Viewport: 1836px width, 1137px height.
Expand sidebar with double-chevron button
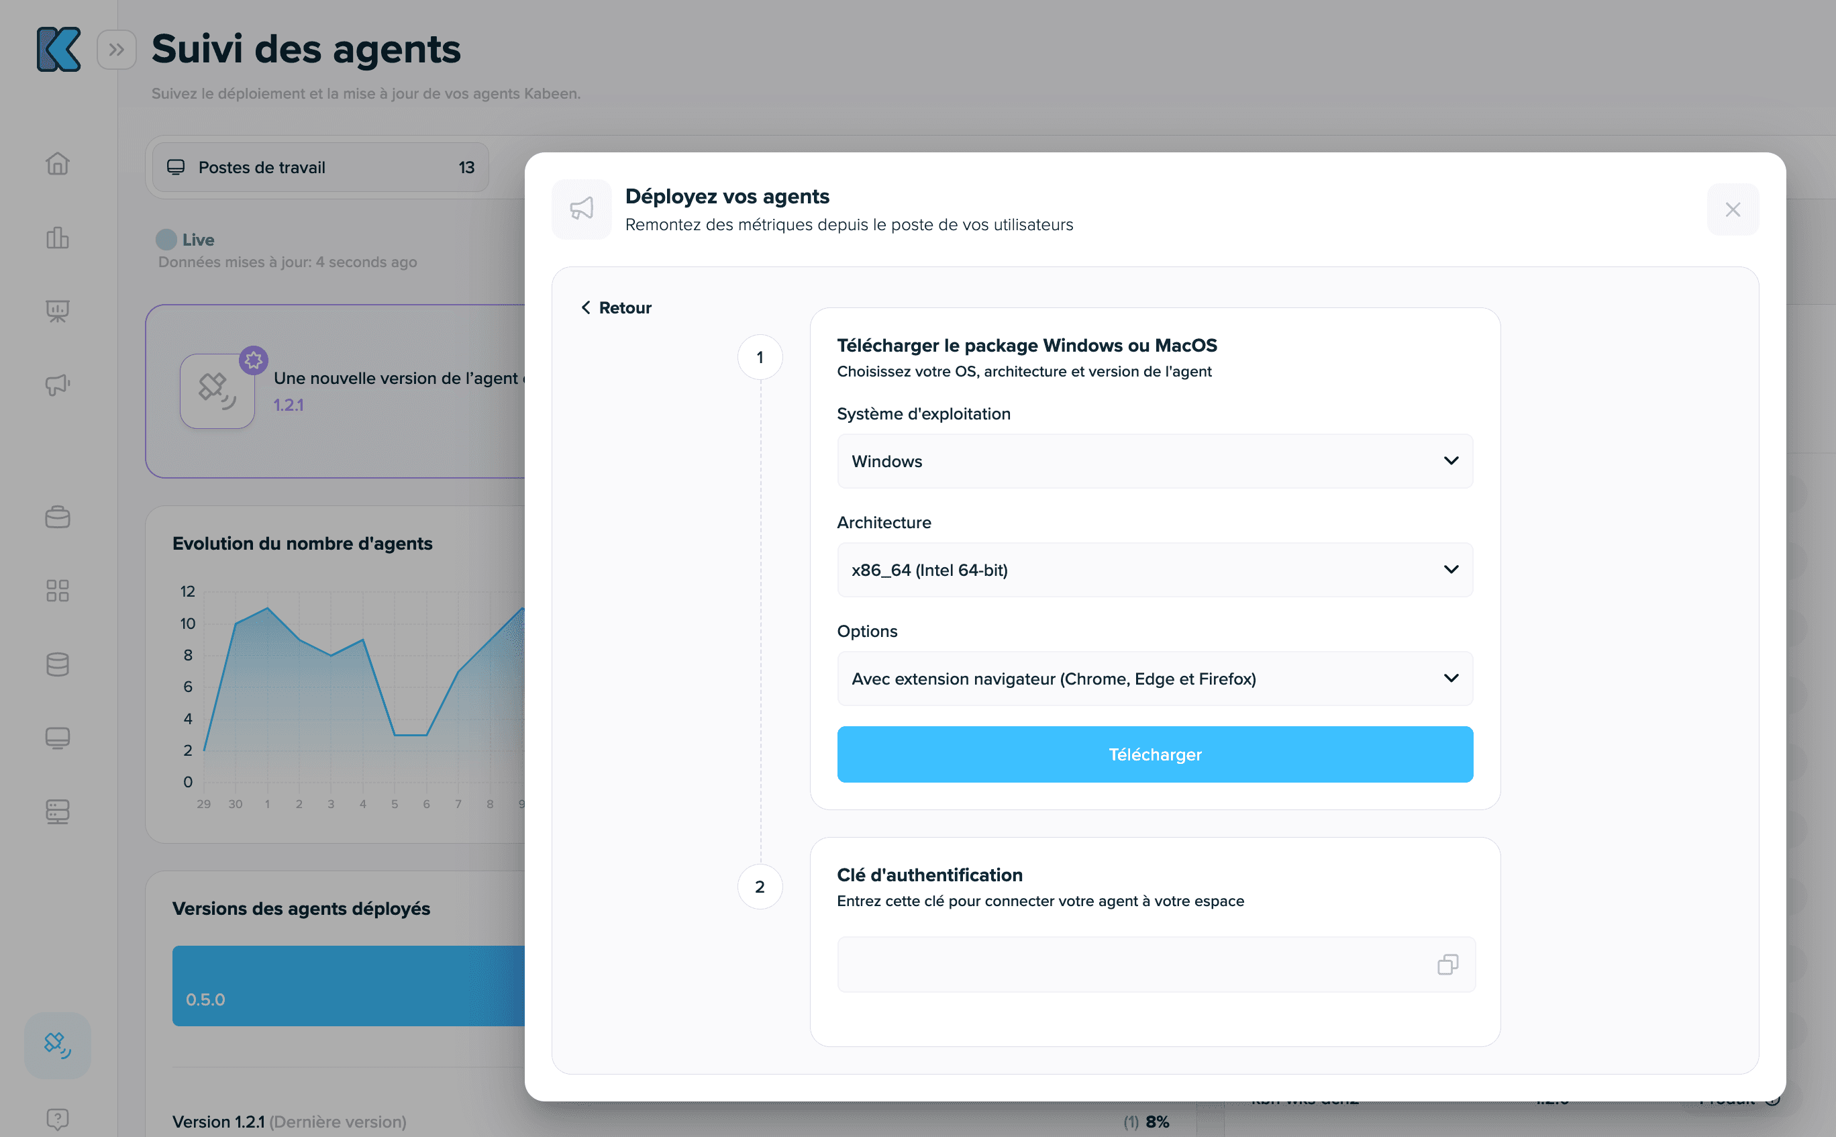pyautogui.click(x=116, y=50)
